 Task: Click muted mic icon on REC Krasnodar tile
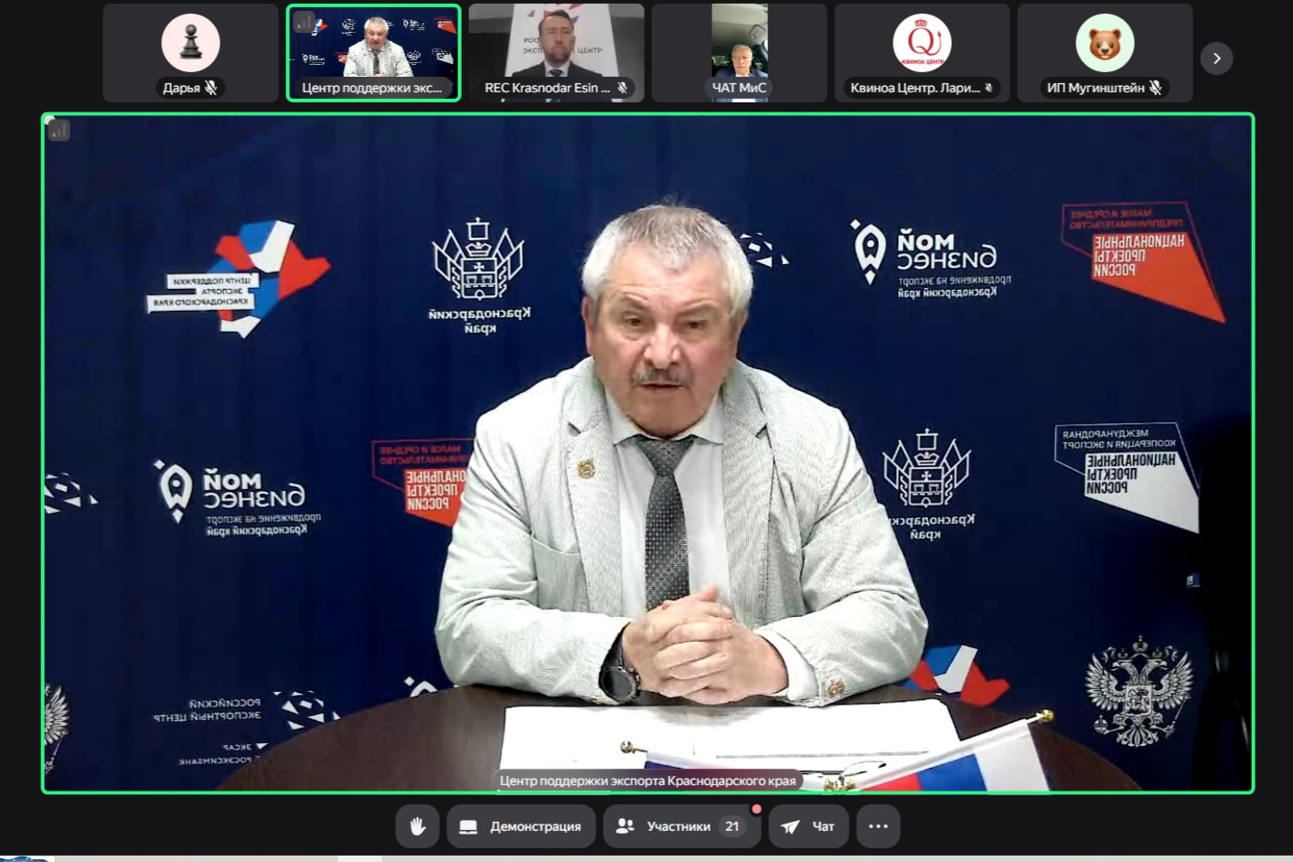point(622,88)
